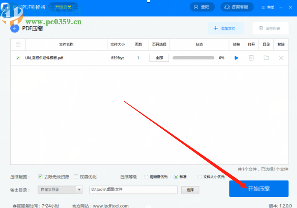Remove the file using the X icon

(x=281, y=58)
